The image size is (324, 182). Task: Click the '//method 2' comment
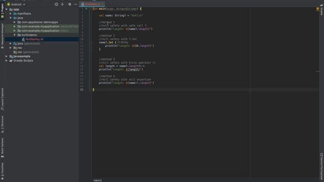(x=107, y=36)
